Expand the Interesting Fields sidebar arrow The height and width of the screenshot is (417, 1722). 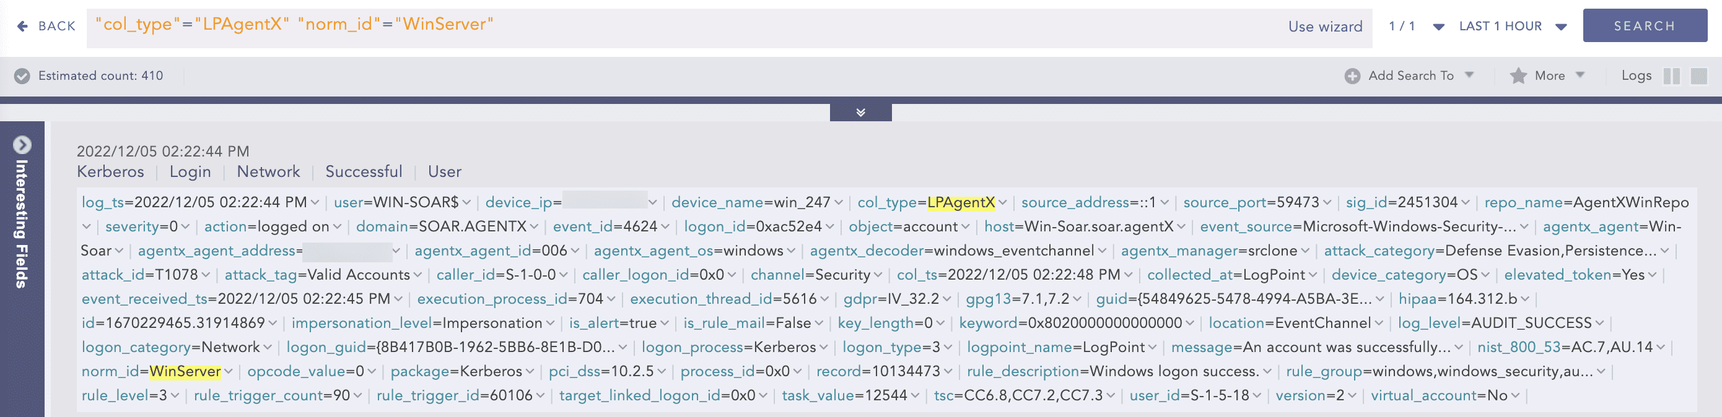point(22,145)
